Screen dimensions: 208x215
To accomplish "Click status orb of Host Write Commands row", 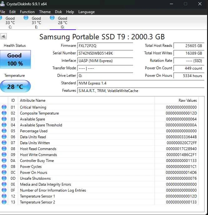I will point(4,154).
